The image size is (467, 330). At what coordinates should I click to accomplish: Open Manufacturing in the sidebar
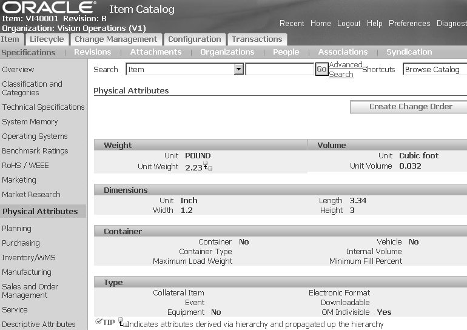click(27, 272)
